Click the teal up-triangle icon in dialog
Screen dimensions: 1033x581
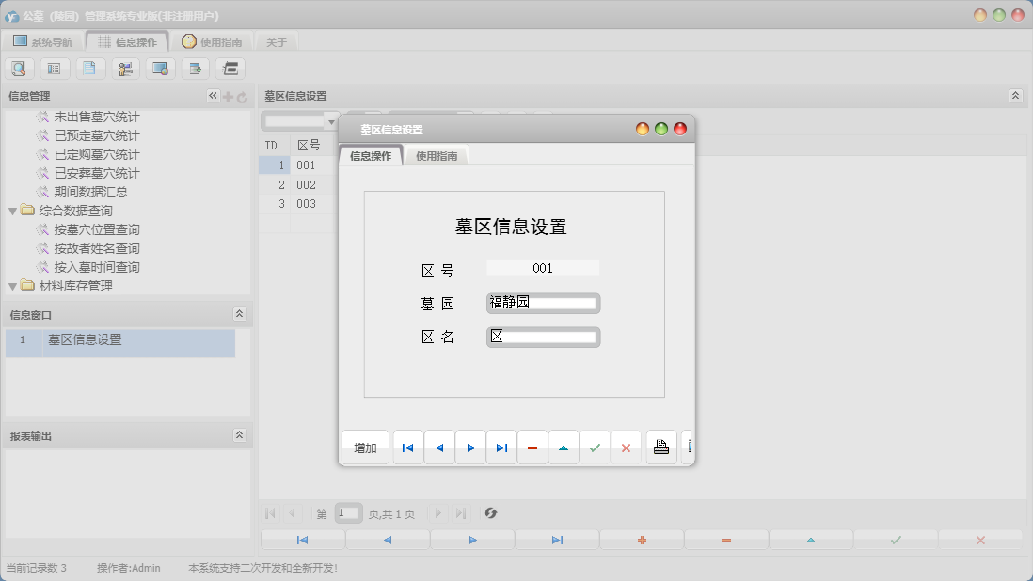pos(564,448)
